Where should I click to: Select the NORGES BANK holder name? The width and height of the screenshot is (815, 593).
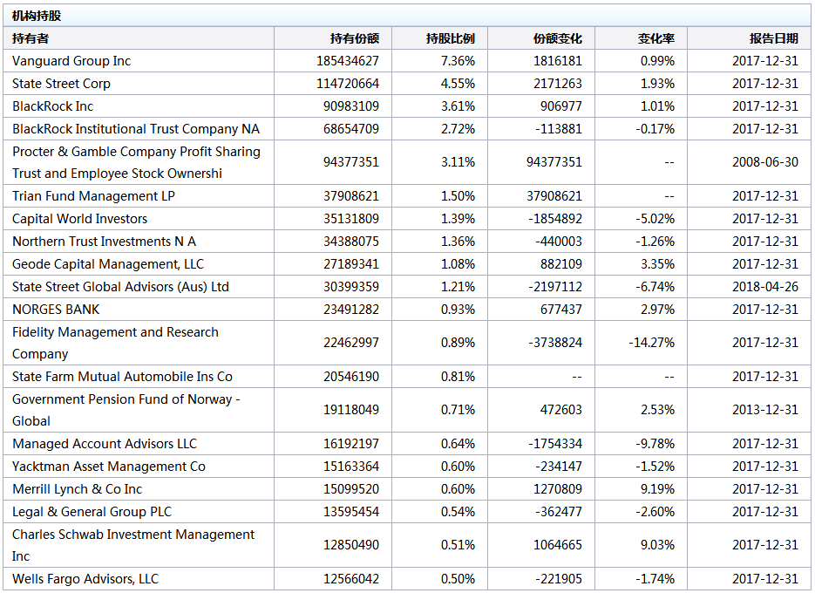(56, 310)
